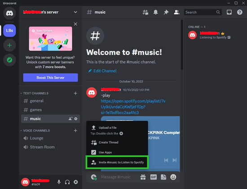This screenshot has height=189, width=247.
Task: Invite #music to Listen to Spotify
Action: point(117,162)
